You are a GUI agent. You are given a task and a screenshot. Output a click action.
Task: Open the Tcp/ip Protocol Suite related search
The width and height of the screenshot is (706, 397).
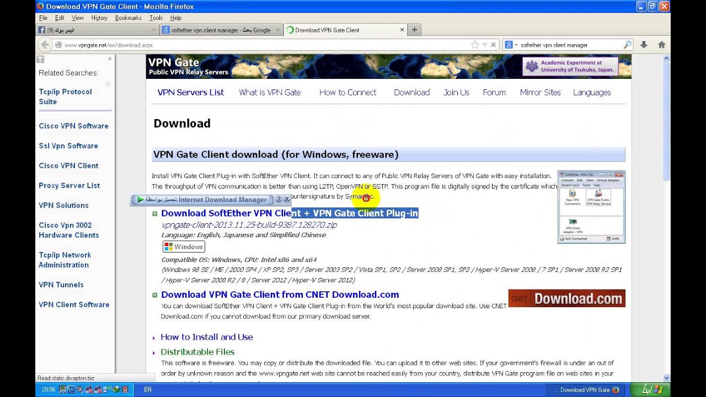point(65,96)
